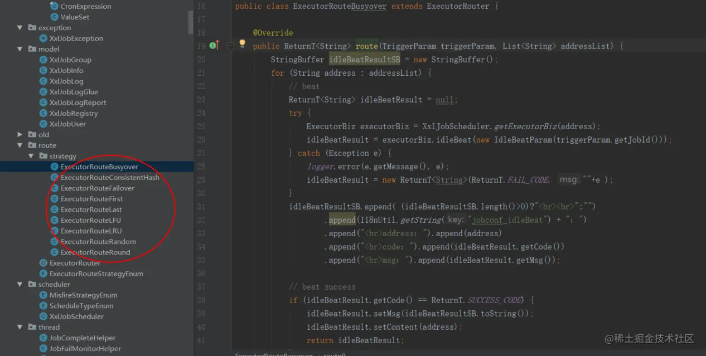Collapse the scheduler package
706x356 pixels.
20,284
